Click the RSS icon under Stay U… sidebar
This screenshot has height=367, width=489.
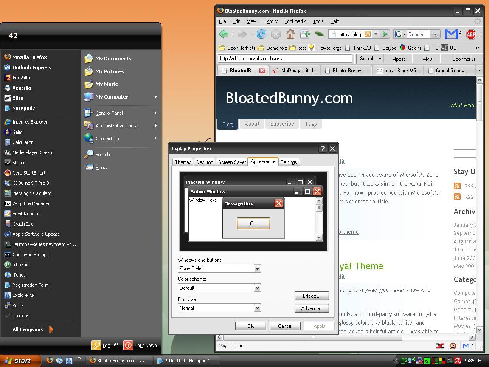tap(457, 186)
